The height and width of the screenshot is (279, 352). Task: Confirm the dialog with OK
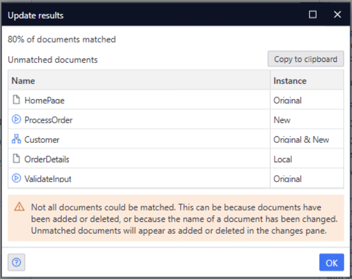331,262
